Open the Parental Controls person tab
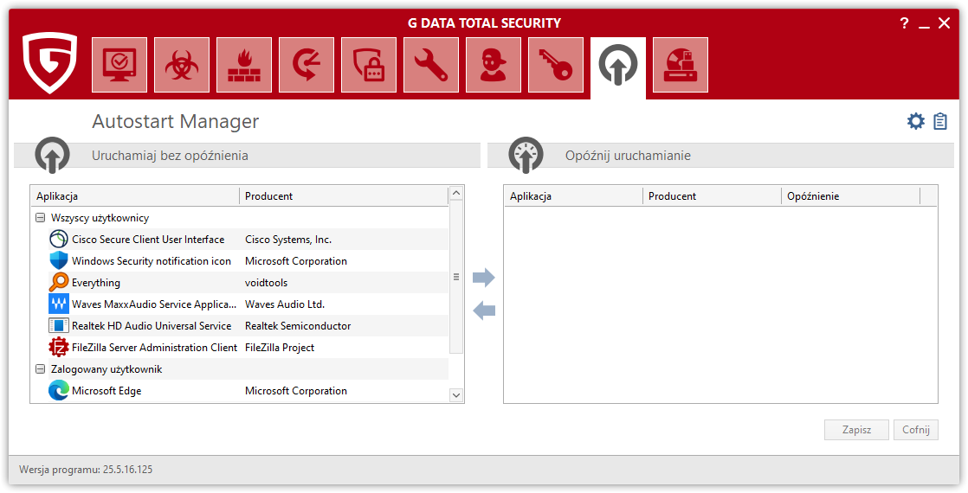This screenshot has width=968, height=493. 494,65
